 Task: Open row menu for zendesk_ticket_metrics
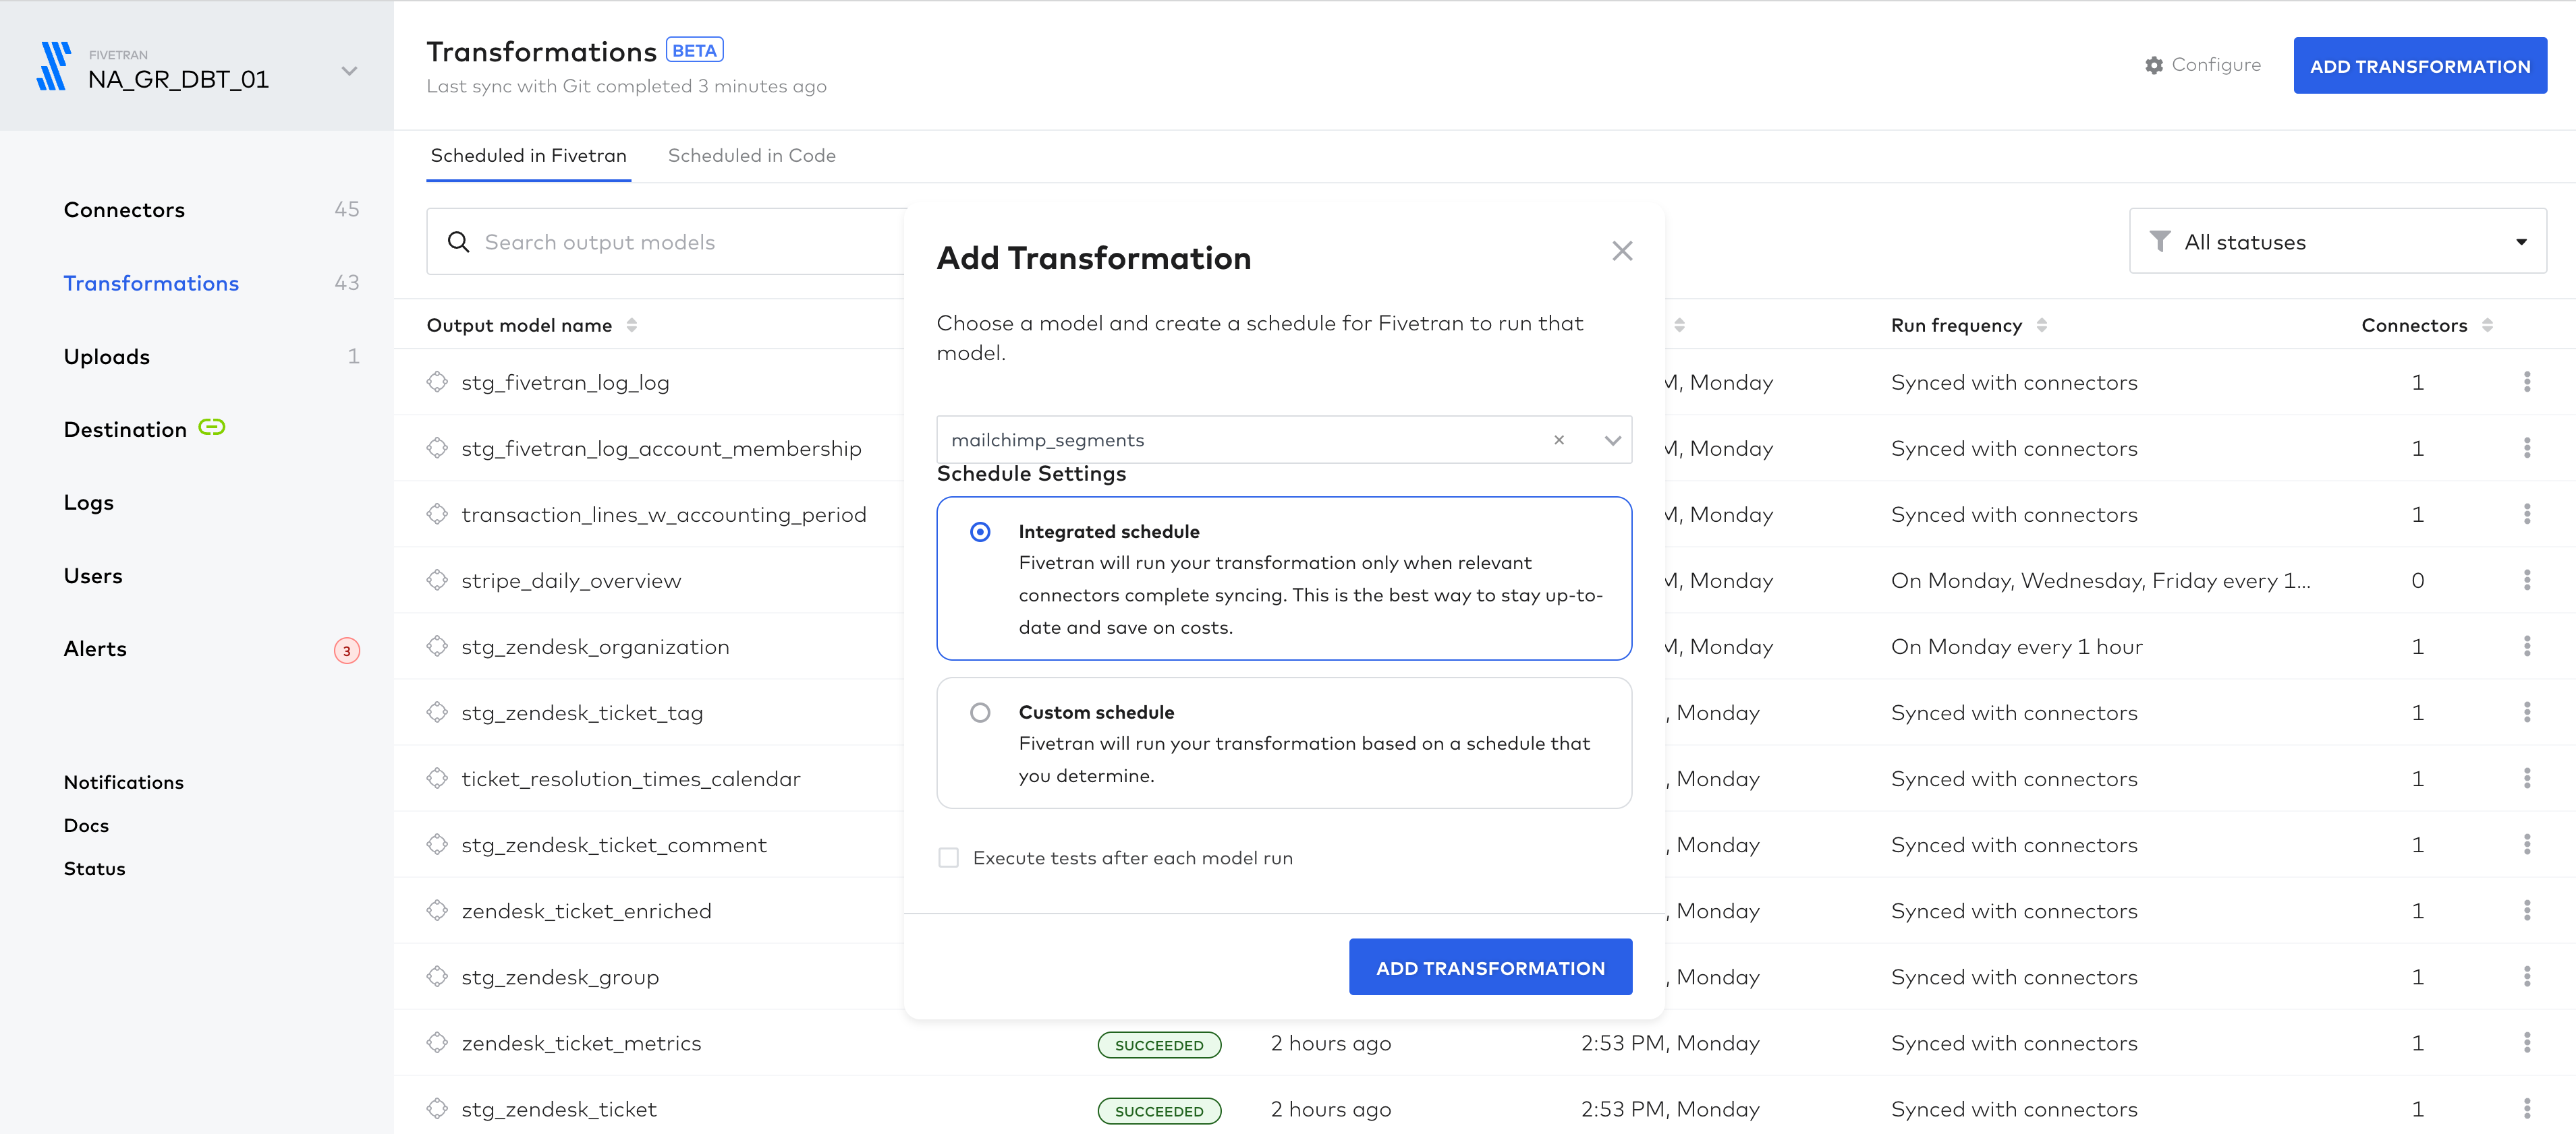click(2527, 1043)
